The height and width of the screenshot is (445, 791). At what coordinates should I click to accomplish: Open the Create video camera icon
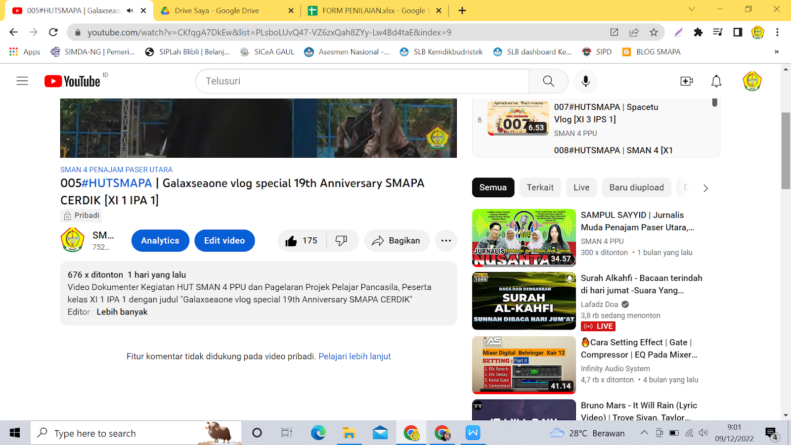(x=687, y=81)
